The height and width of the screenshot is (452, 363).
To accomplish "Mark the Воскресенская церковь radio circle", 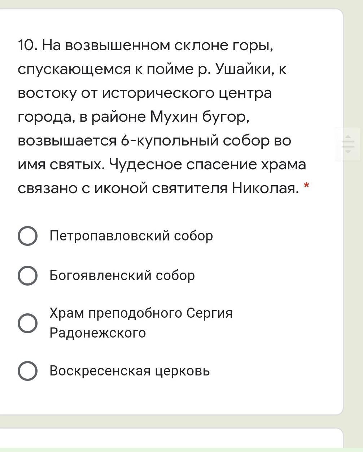I will pos(27,371).
